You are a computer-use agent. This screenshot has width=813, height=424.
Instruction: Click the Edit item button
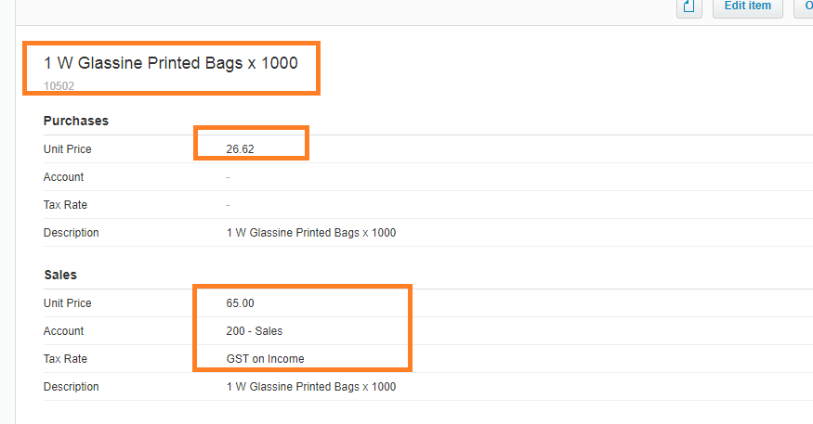748,6
